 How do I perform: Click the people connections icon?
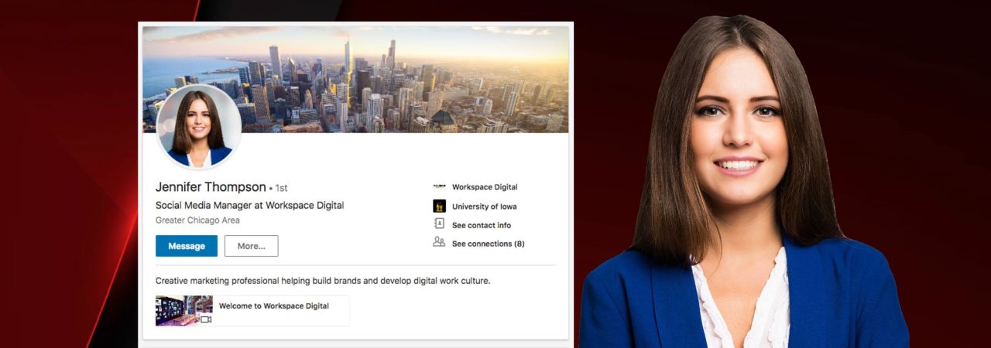(x=439, y=243)
